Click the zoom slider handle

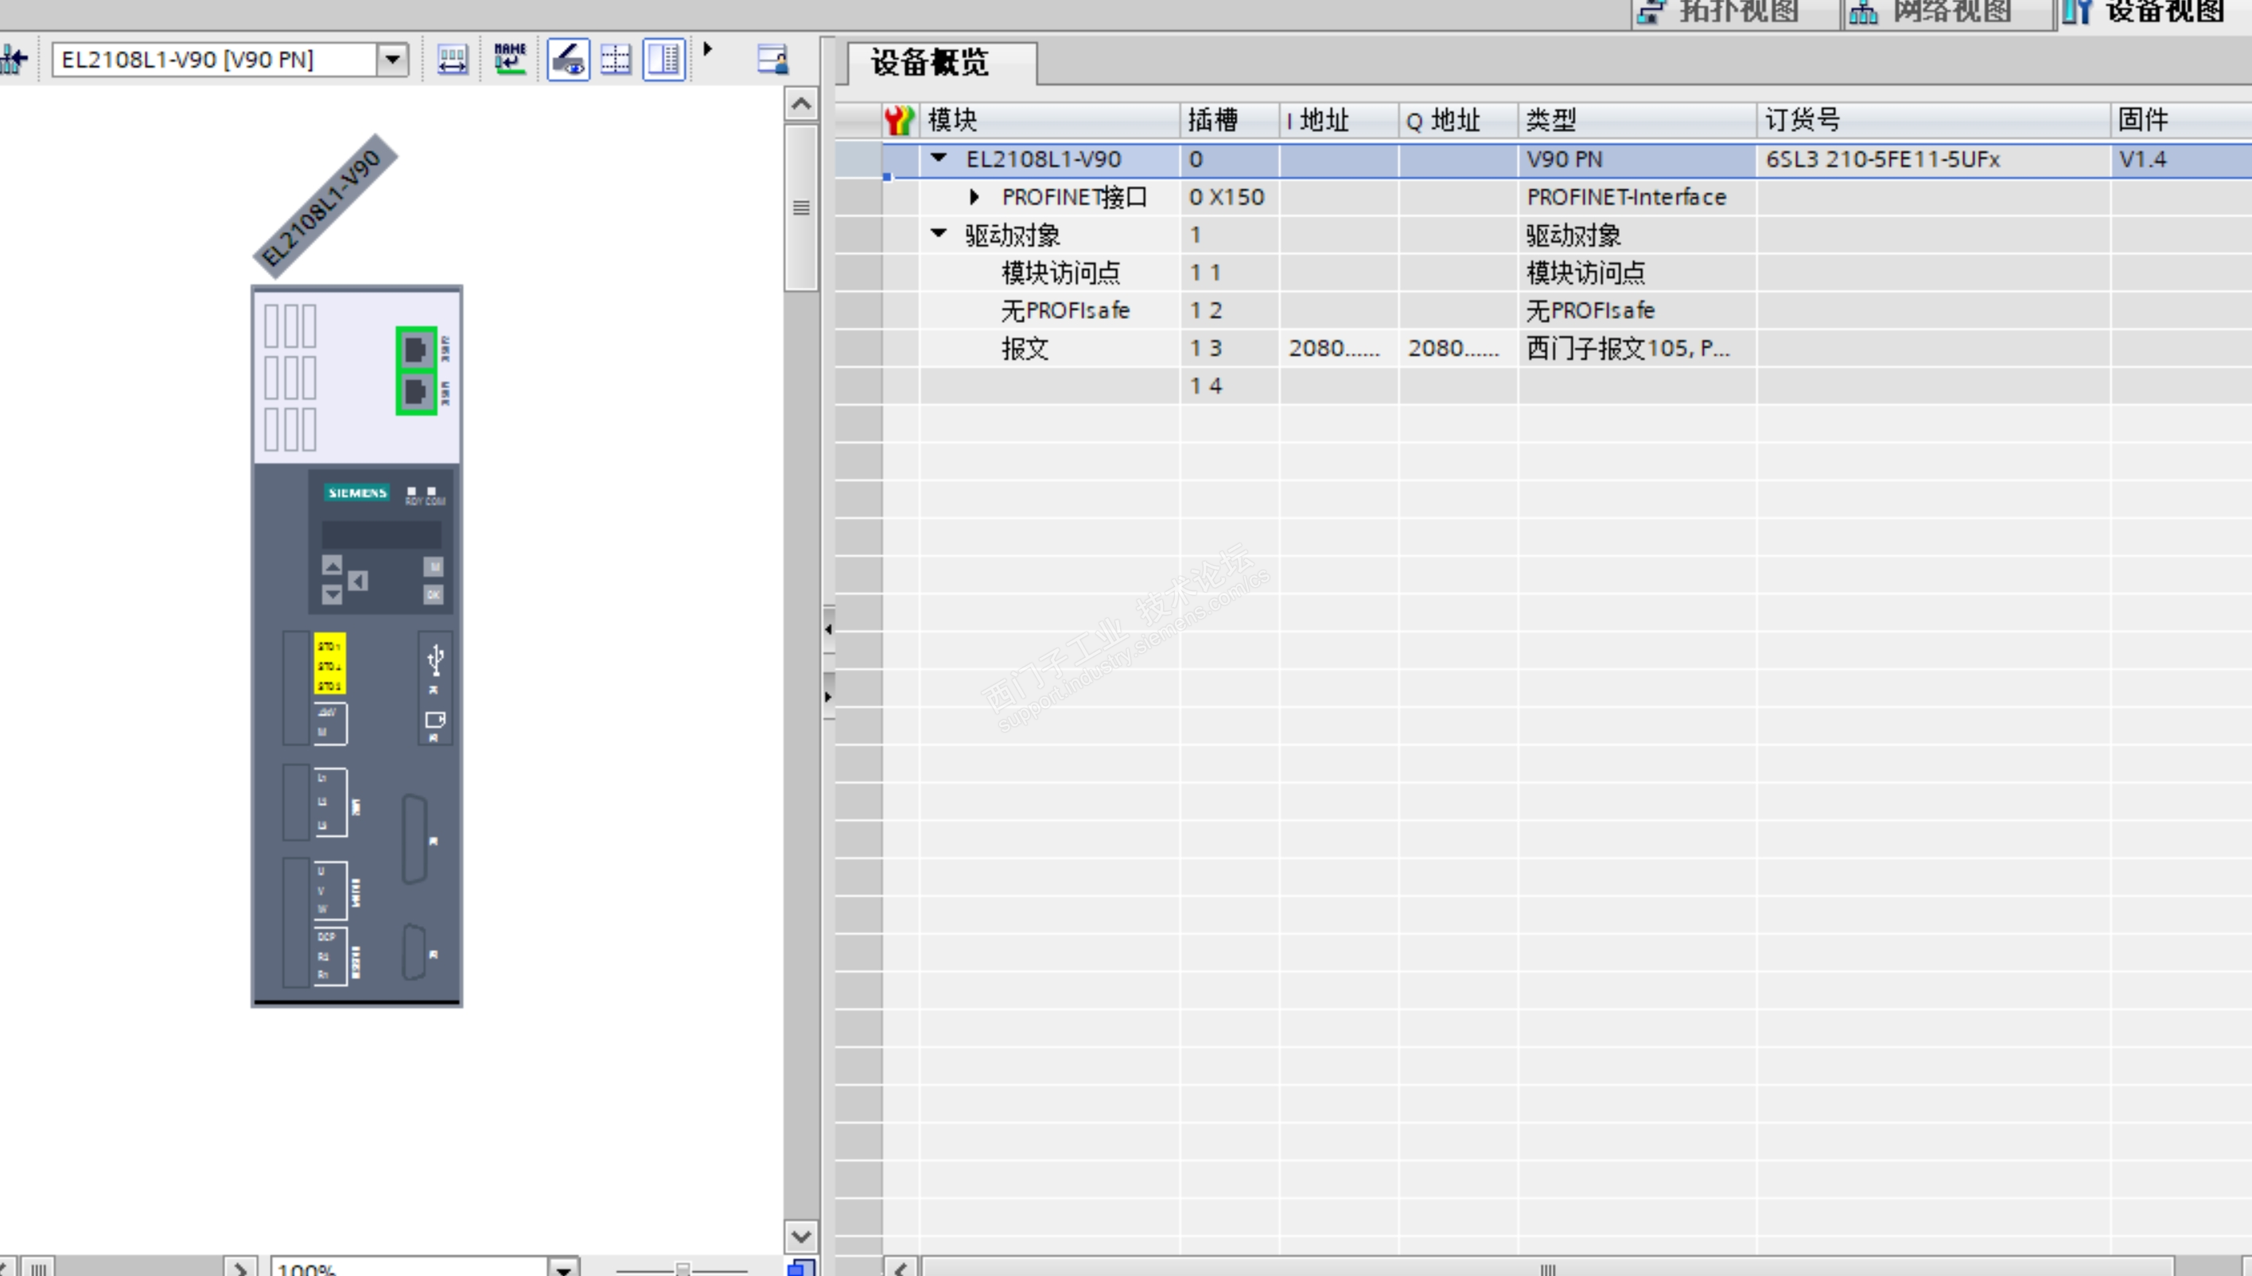[x=683, y=1268]
